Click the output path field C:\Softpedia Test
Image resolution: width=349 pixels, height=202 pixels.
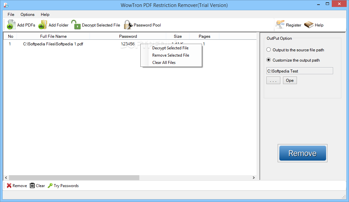pos(300,71)
